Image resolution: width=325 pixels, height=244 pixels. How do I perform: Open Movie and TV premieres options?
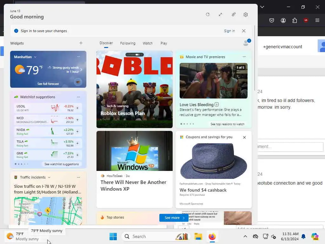(x=244, y=57)
